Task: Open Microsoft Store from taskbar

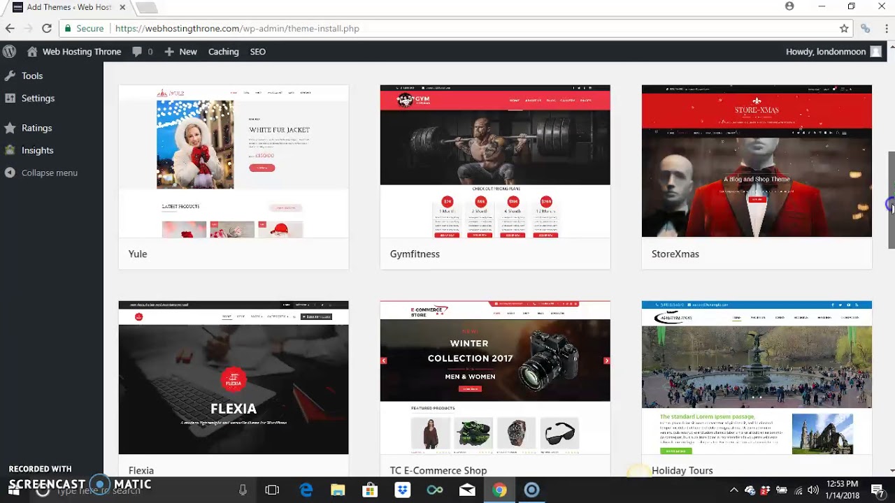Action: pos(370,490)
